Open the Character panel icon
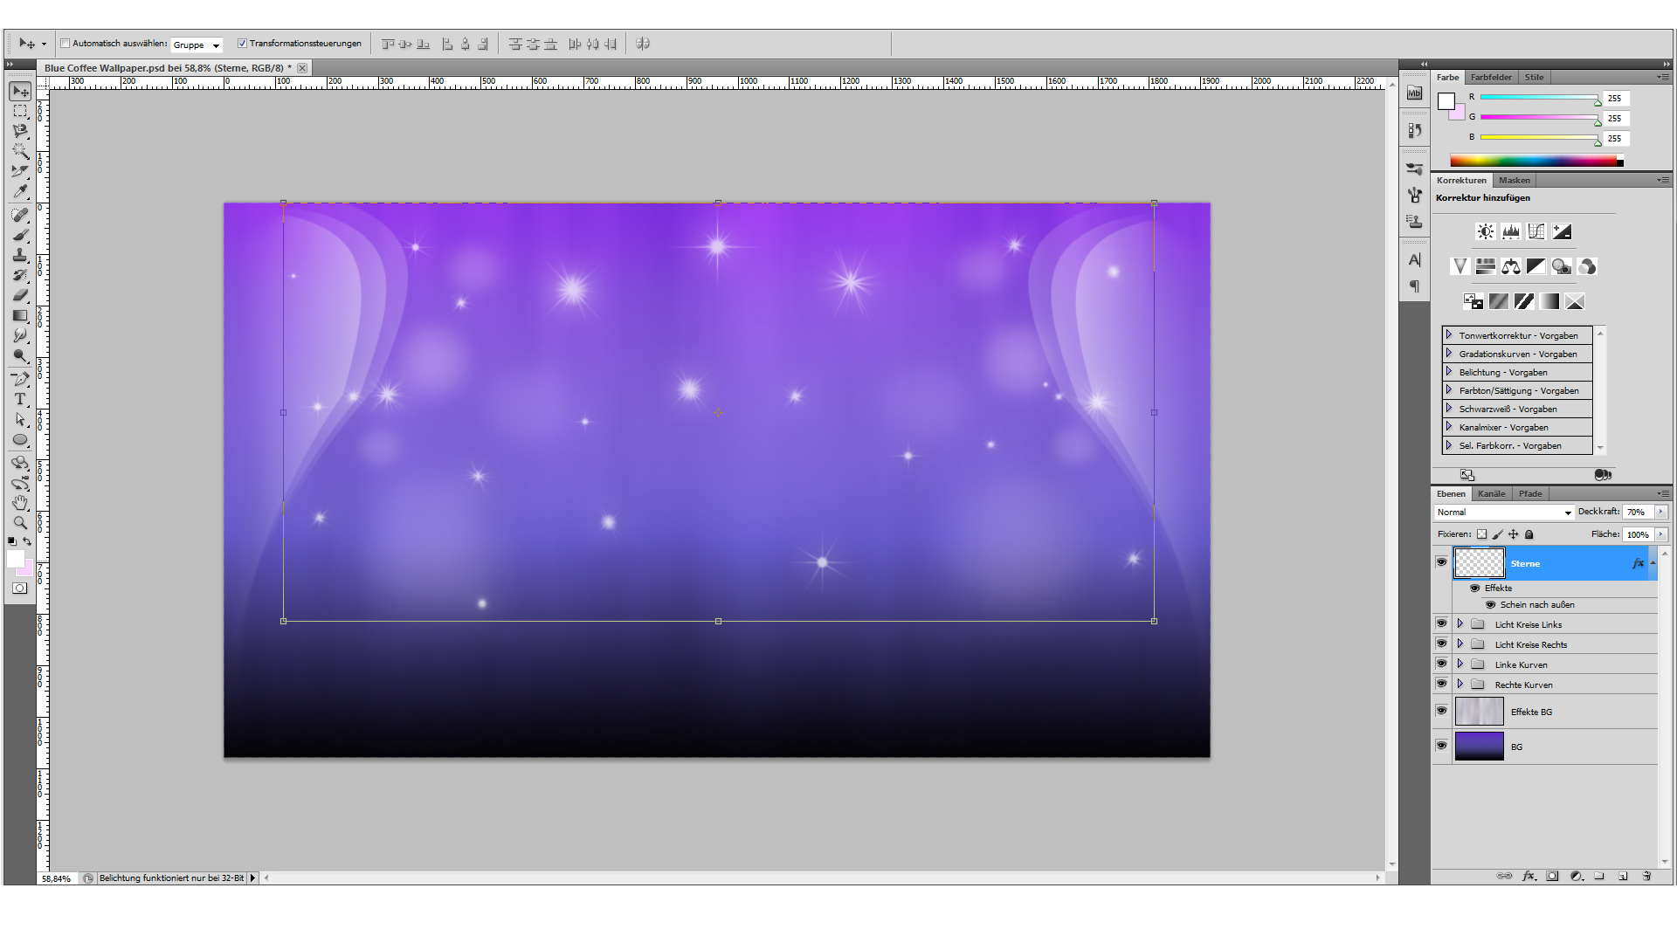This screenshot has height=943, width=1677. [x=1415, y=259]
